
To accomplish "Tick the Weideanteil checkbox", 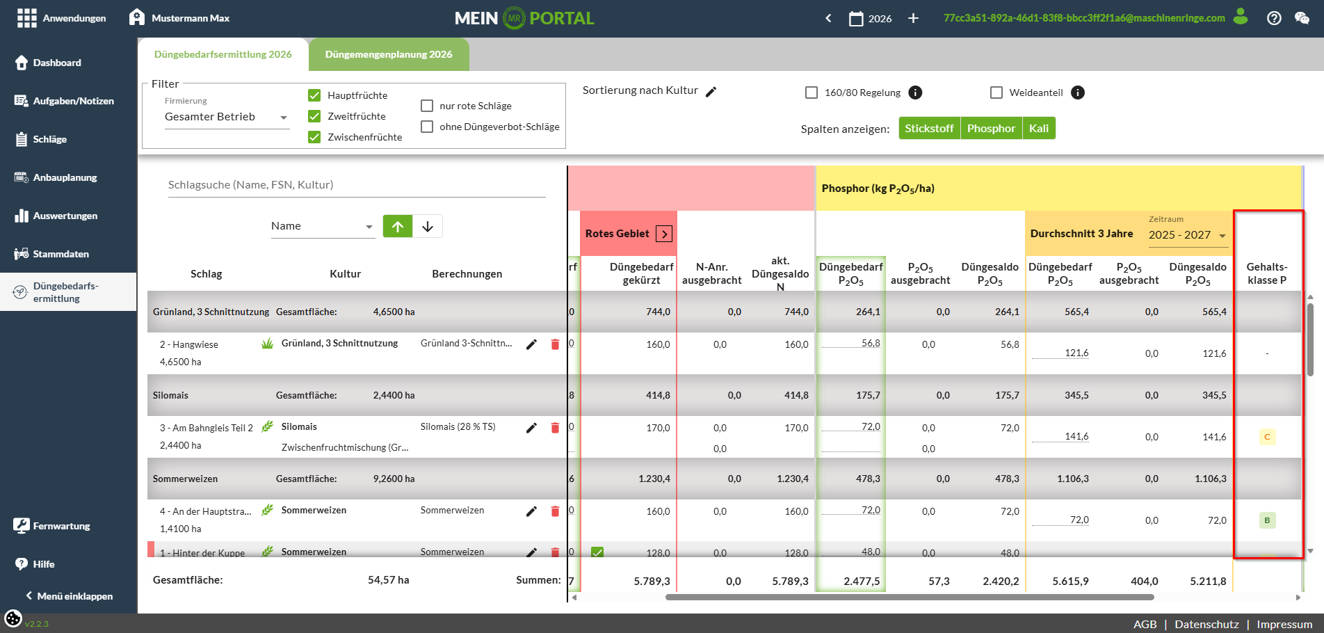I will click(x=996, y=93).
